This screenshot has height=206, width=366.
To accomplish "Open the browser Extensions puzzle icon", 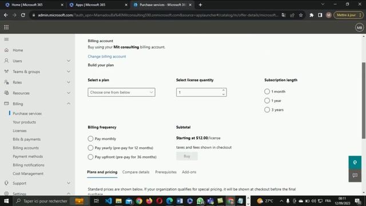I will click(x=311, y=15).
